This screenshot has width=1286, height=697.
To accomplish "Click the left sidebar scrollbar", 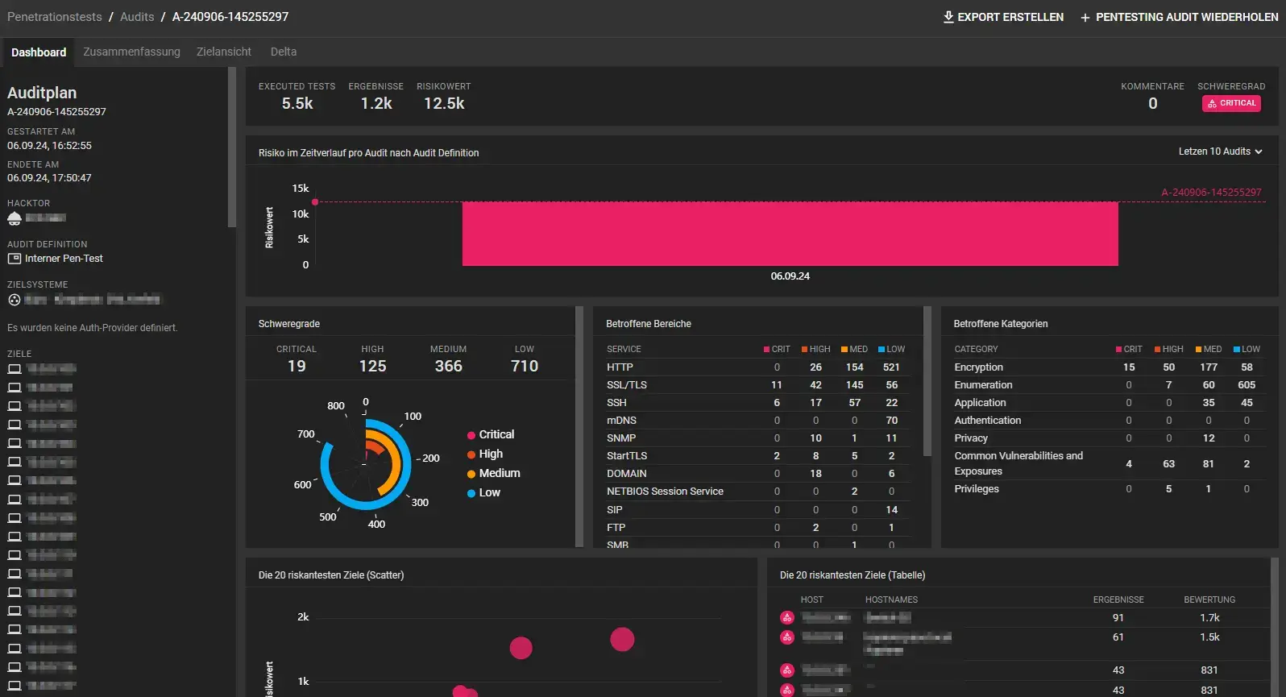I will tap(232, 148).
